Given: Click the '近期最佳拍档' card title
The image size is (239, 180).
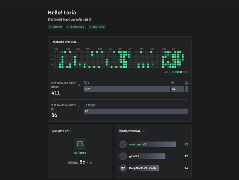Looking at the screenshot, I should (60, 131).
